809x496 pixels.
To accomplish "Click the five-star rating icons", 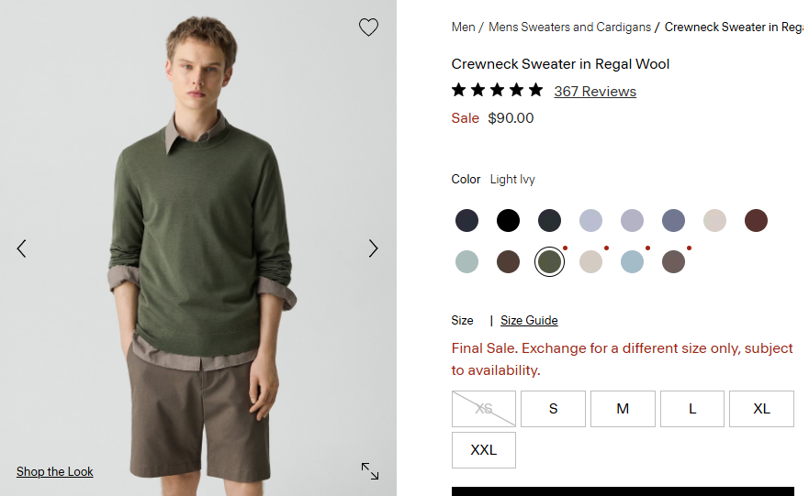I will (x=498, y=91).
